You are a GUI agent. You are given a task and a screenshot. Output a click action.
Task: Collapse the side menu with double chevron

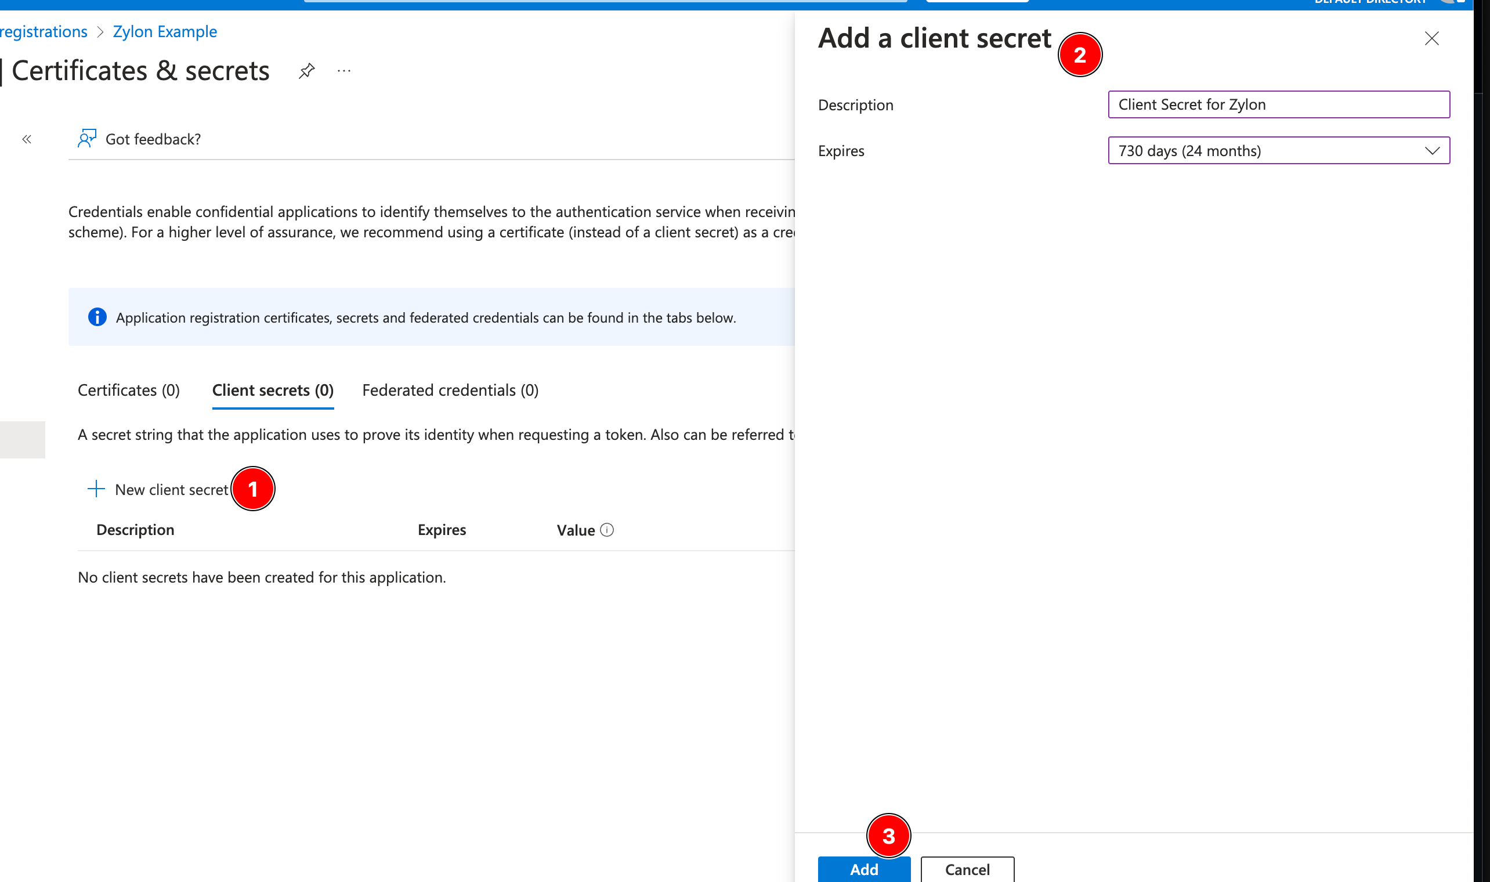pyautogui.click(x=27, y=139)
